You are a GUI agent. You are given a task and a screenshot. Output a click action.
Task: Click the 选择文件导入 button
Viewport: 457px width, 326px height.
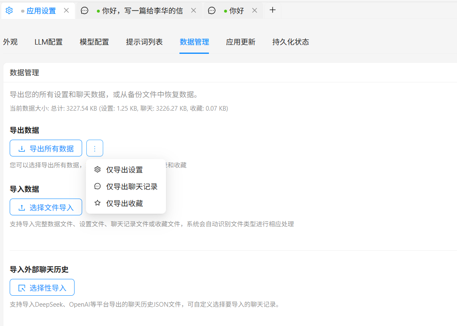[46, 207]
